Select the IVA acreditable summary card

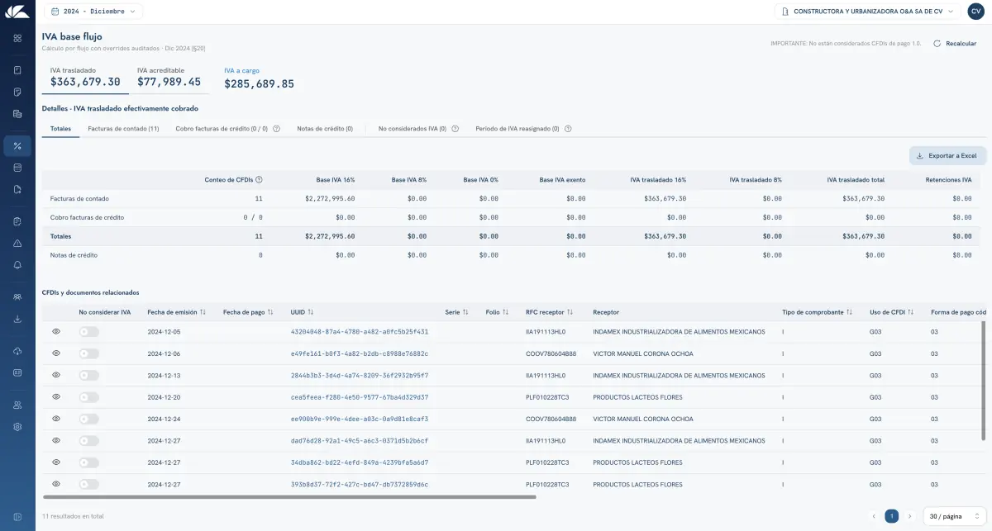[169, 78]
